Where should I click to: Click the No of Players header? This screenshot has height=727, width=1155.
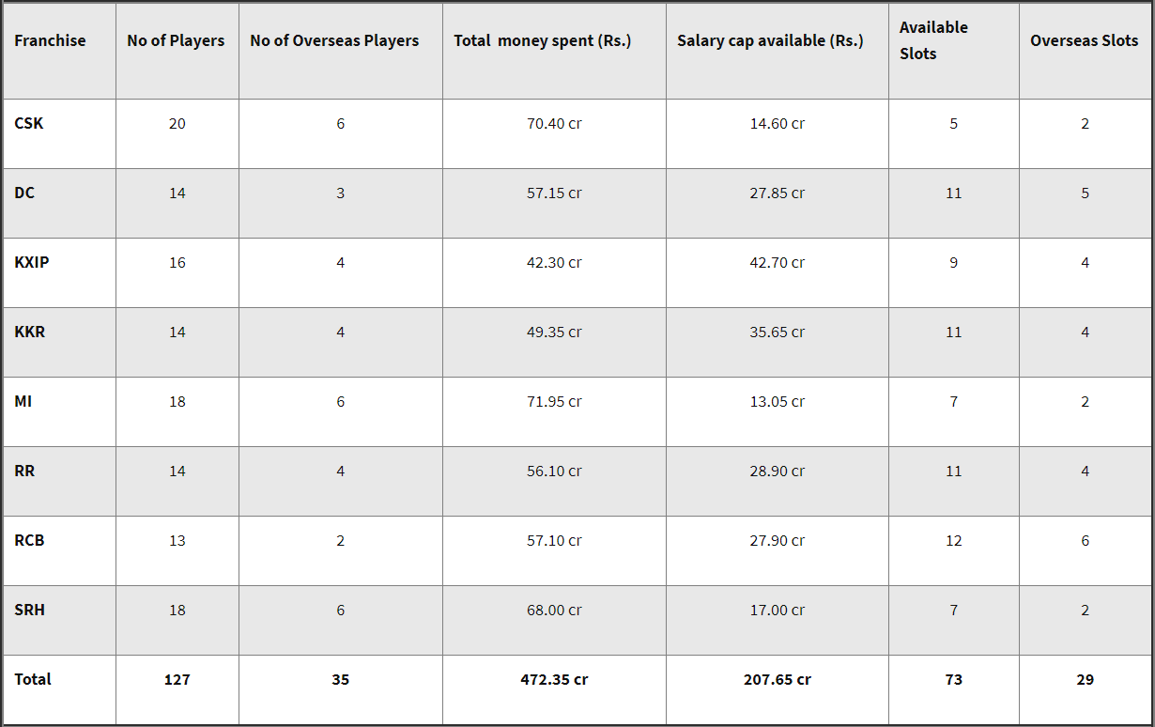(176, 40)
